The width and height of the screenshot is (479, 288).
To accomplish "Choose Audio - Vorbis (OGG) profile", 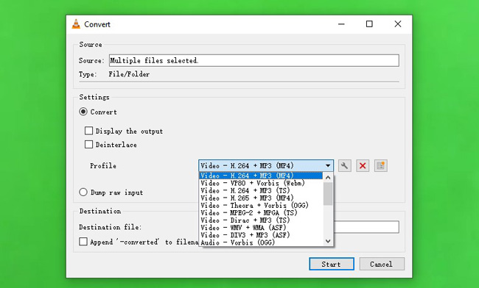I will [x=261, y=242].
